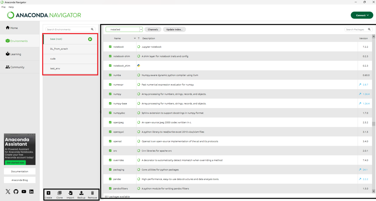Click the upgrade arrow for packaging
The width and height of the screenshot is (376, 201).
(x=360, y=170)
